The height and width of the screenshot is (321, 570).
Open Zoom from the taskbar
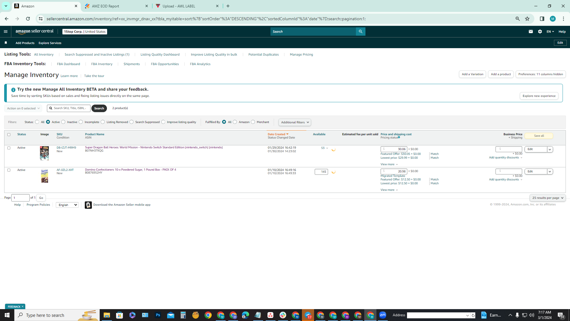click(x=383, y=315)
